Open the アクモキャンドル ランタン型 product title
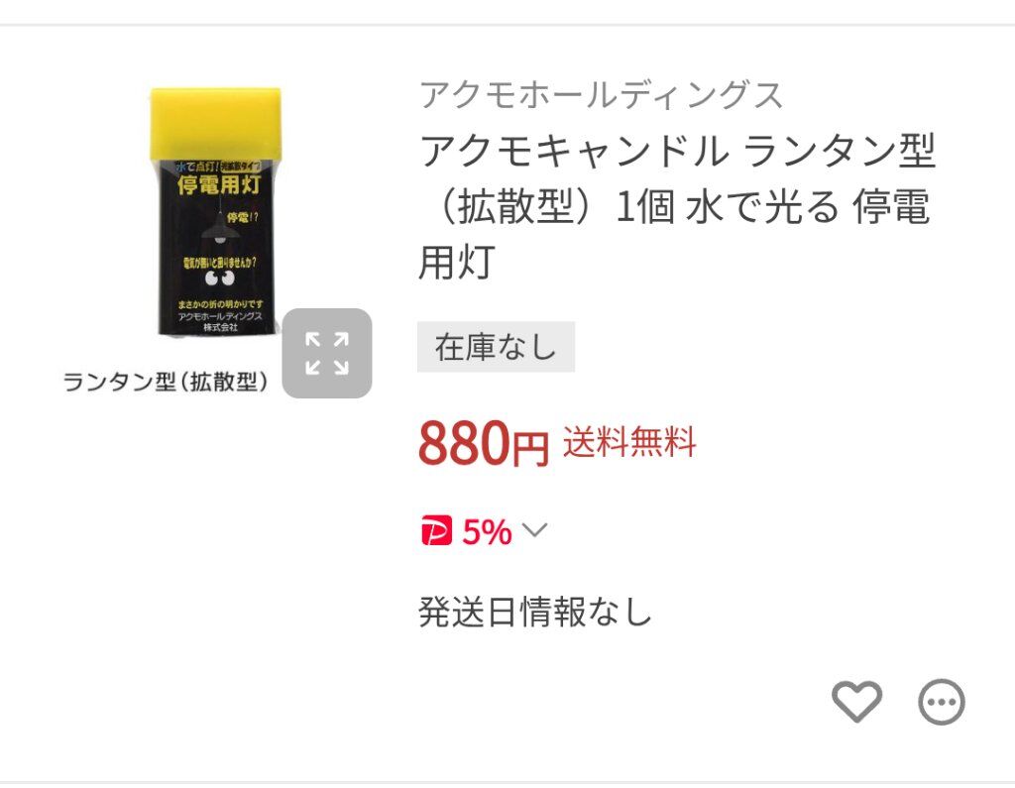The image size is (1015, 788). 677,206
